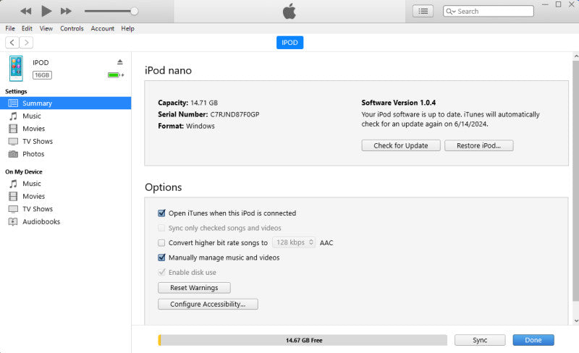Open the Help menu
This screenshot has height=353, width=579.
(x=127, y=28)
